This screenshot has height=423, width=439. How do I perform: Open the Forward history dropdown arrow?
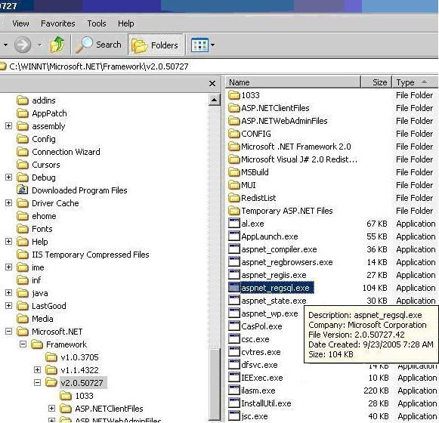(x=40, y=45)
